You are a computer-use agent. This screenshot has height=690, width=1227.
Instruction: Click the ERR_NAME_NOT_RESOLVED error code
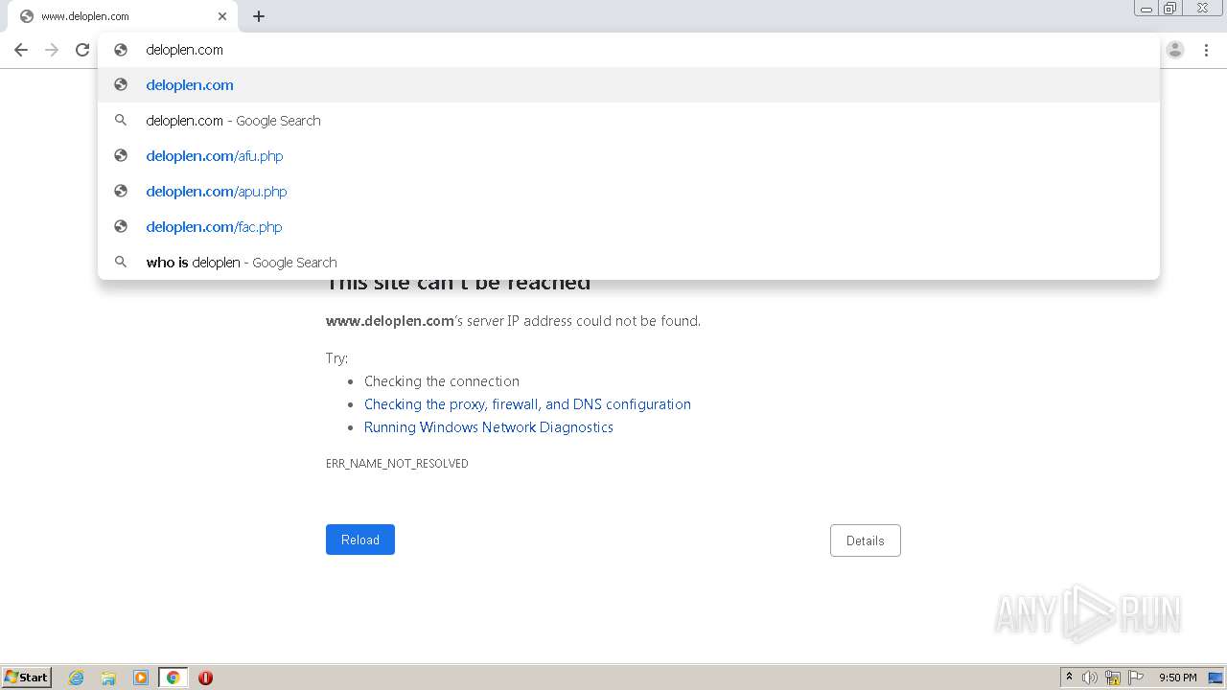click(397, 464)
